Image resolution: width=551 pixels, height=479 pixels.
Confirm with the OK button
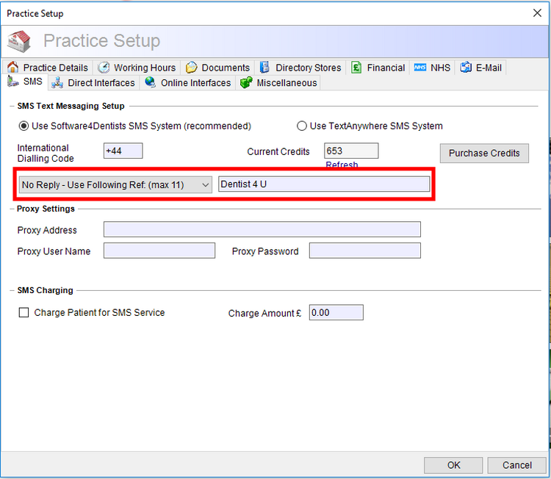pyautogui.click(x=453, y=465)
